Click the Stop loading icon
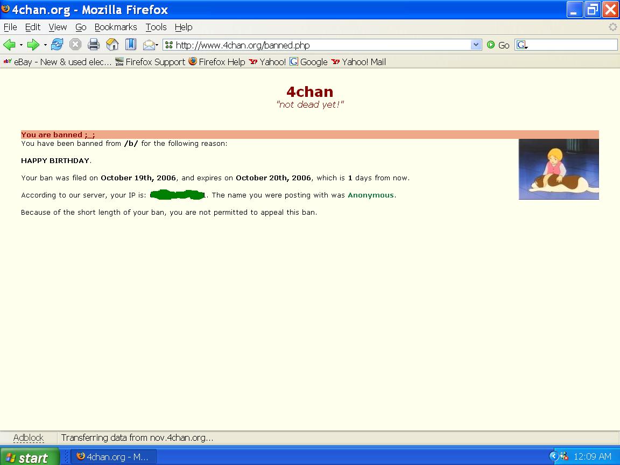The height and width of the screenshot is (465, 620). 75,44
